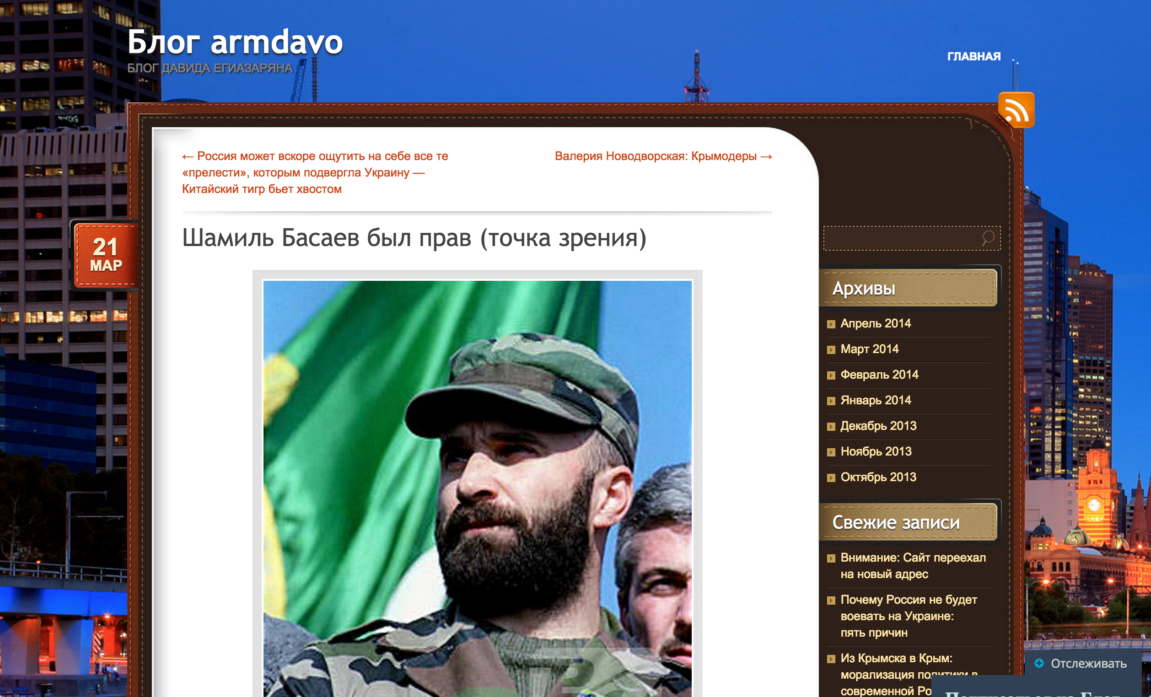Click bullet arrow icon next to Апрель 2014
Screen dimensions: 1151x697
coord(831,324)
